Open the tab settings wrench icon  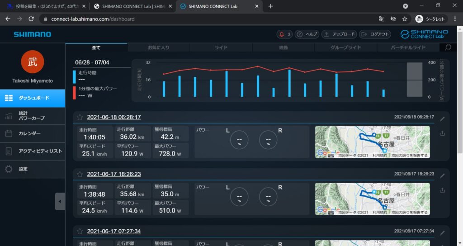pos(448,47)
